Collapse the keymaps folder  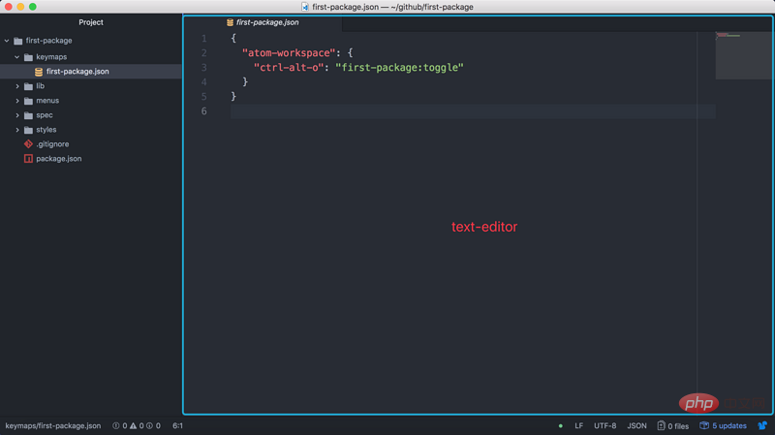(x=17, y=57)
